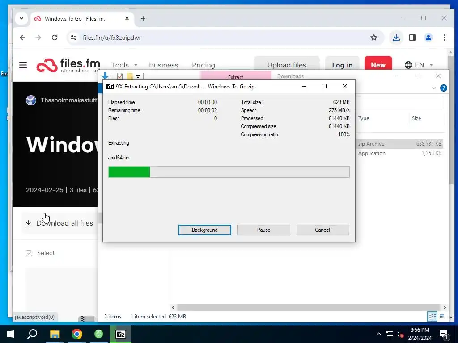Click Explorer new folder icon
Image resolution: width=458 pixels, height=343 pixels.
point(130,76)
